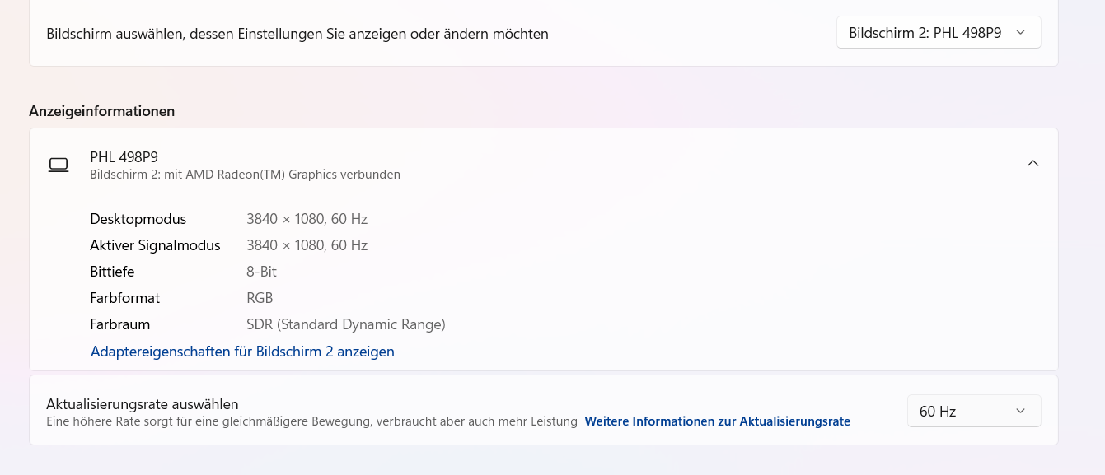
Task: Select the 'Aktiver Signalmodus' label
Action: tap(155, 245)
